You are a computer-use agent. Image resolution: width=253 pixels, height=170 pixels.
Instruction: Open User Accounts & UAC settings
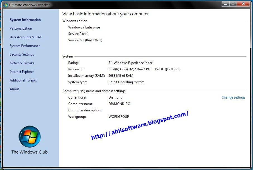pos(26,37)
